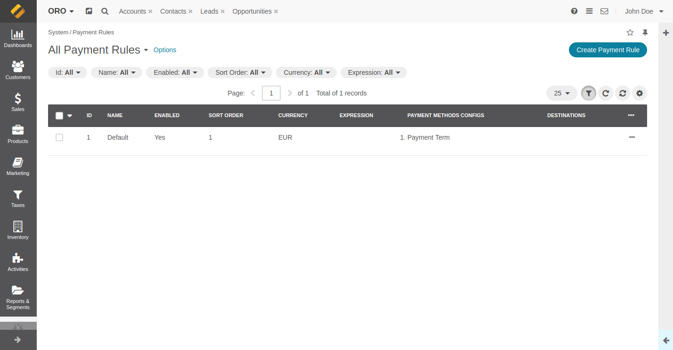
Task: Sort by the Currency column header
Action: point(293,115)
